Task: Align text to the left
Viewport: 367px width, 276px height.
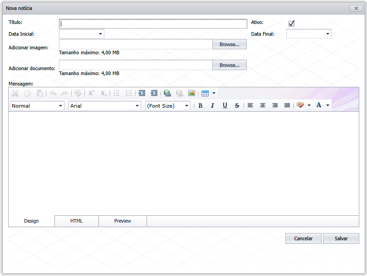Action: point(250,105)
